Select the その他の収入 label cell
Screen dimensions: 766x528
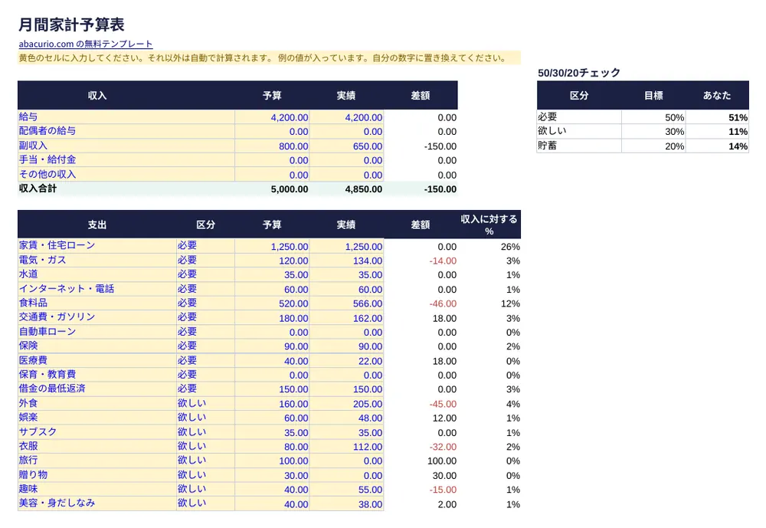tap(126, 175)
